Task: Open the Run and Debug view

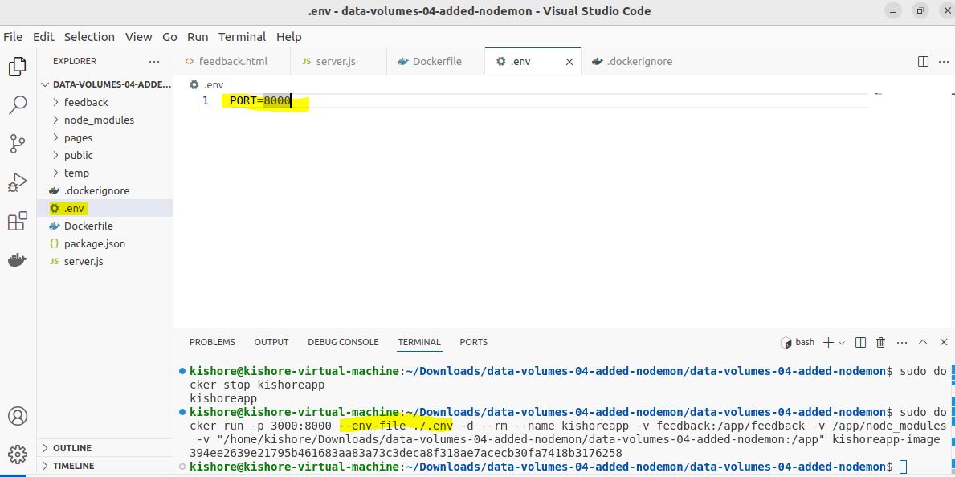Action: pos(17,182)
